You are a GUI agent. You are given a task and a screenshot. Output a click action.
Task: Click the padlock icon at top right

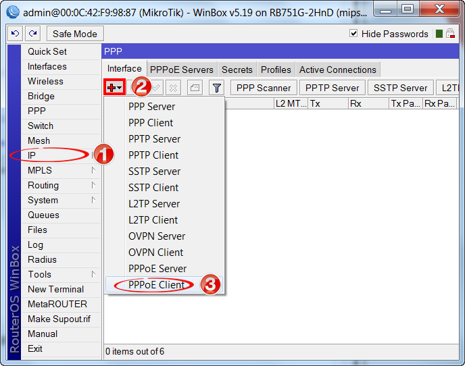click(x=450, y=34)
